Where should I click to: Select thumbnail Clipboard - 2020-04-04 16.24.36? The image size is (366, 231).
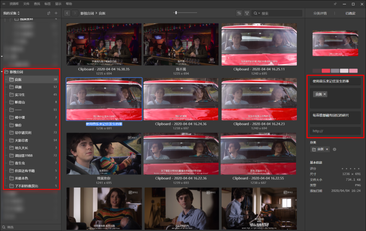(x=181, y=99)
